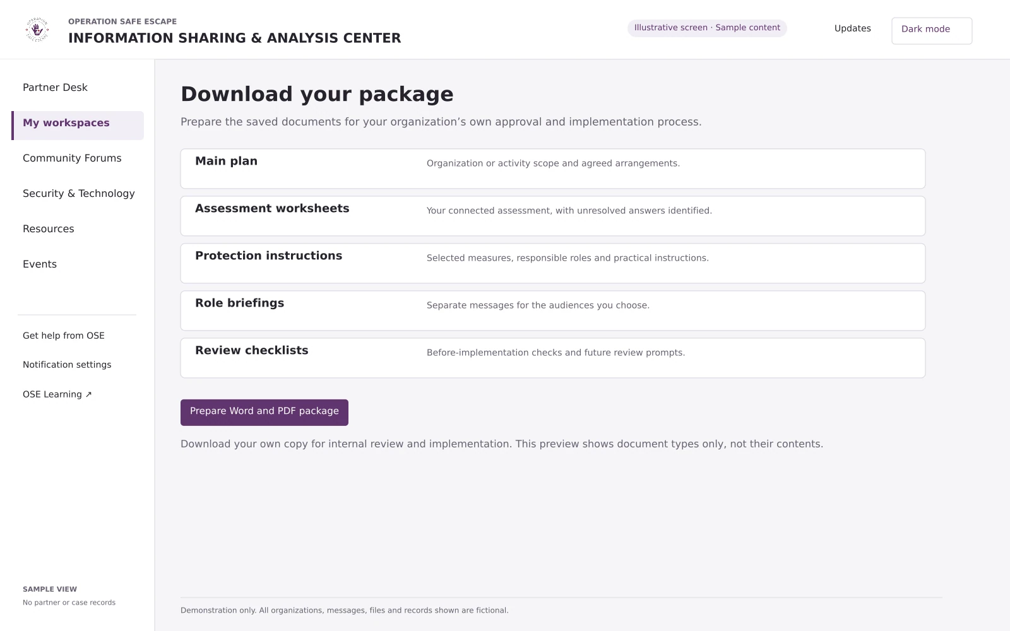Click the Prepare the saved documents subtitle
The width and height of the screenshot is (1010, 631).
441,122
